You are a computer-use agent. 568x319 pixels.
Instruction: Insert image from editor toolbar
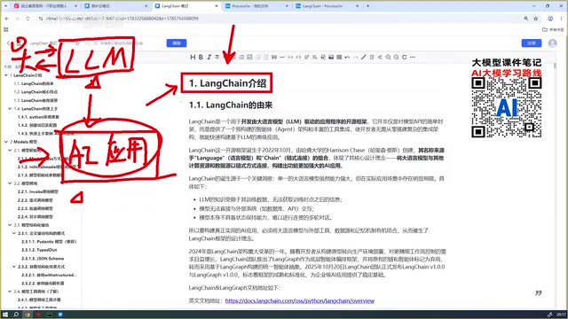click(x=331, y=57)
